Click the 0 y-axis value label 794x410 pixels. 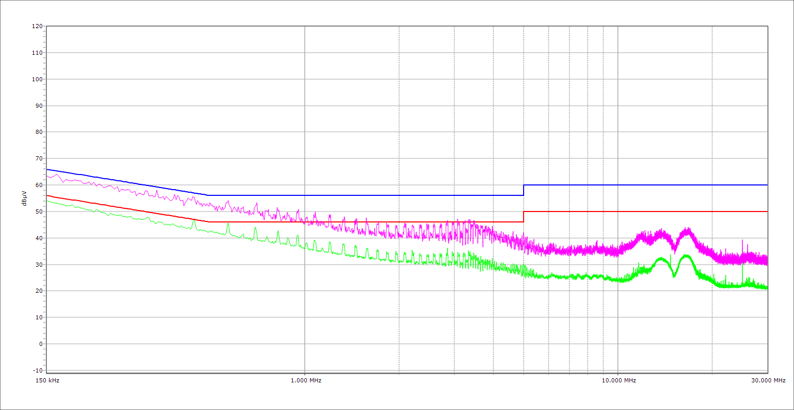40,344
